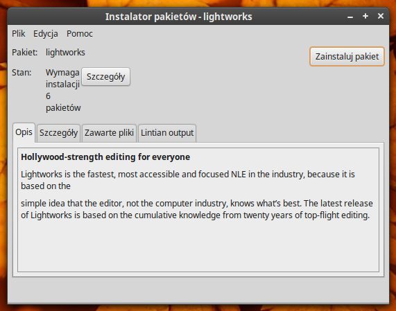396x311 pixels.
Task: Minimize the Instalator pakietów window
Action: pyautogui.click(x=350, y=17)
